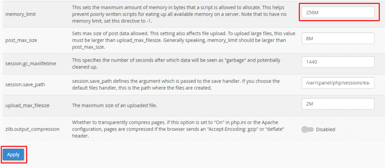
Task: Click the session.gc_maxlifetime directive name
Action: [31, 64]
